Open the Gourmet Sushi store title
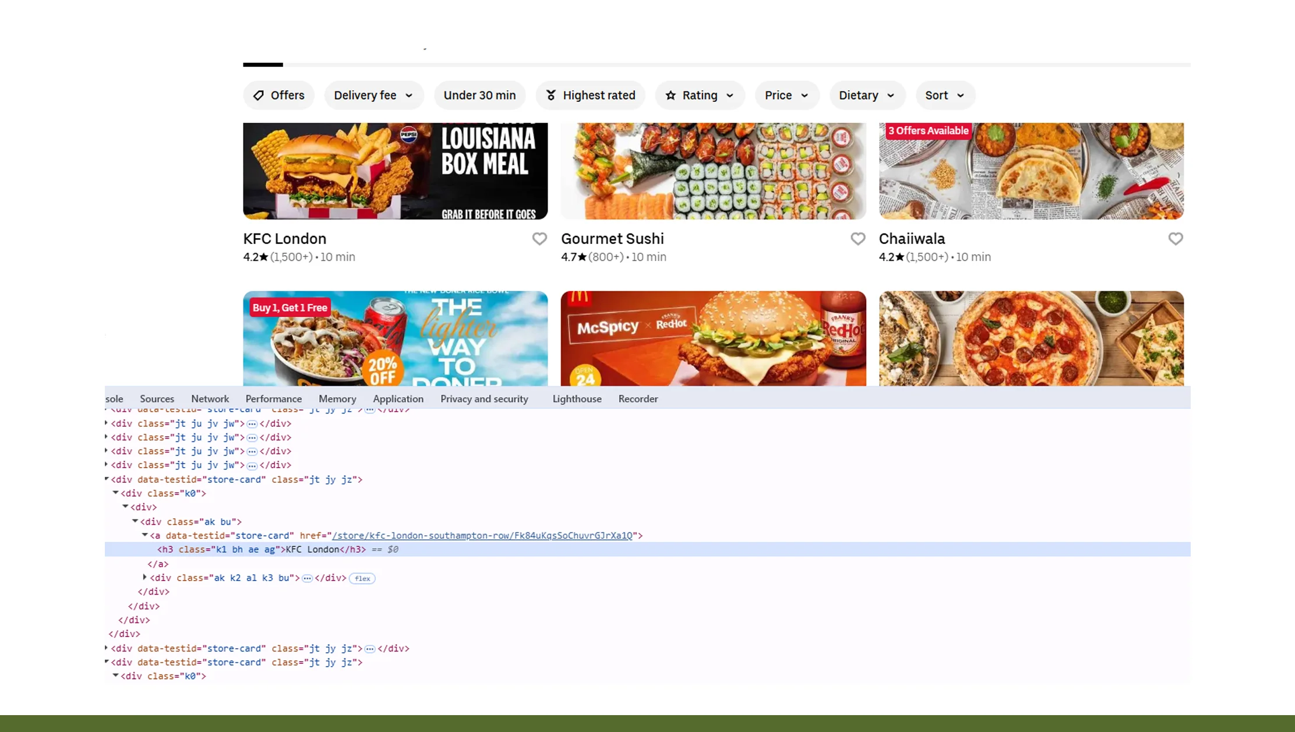Image resolution: width=1295 pixels, height=732 pixels. point(612,239)
